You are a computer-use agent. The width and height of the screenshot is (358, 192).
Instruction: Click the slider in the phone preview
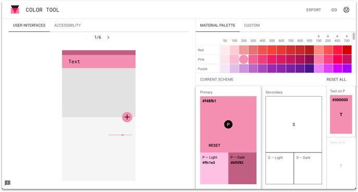(120, 135)
